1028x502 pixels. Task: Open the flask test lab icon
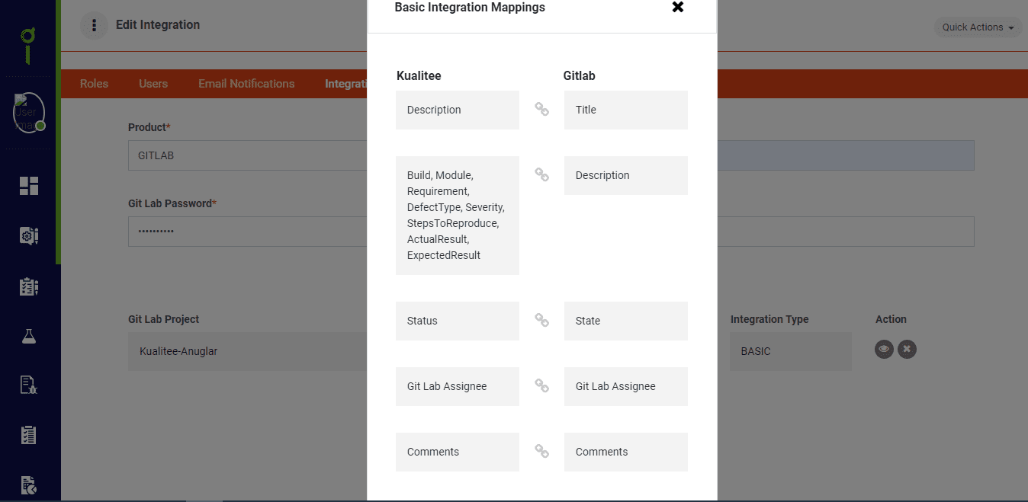(x=29, y=336)
